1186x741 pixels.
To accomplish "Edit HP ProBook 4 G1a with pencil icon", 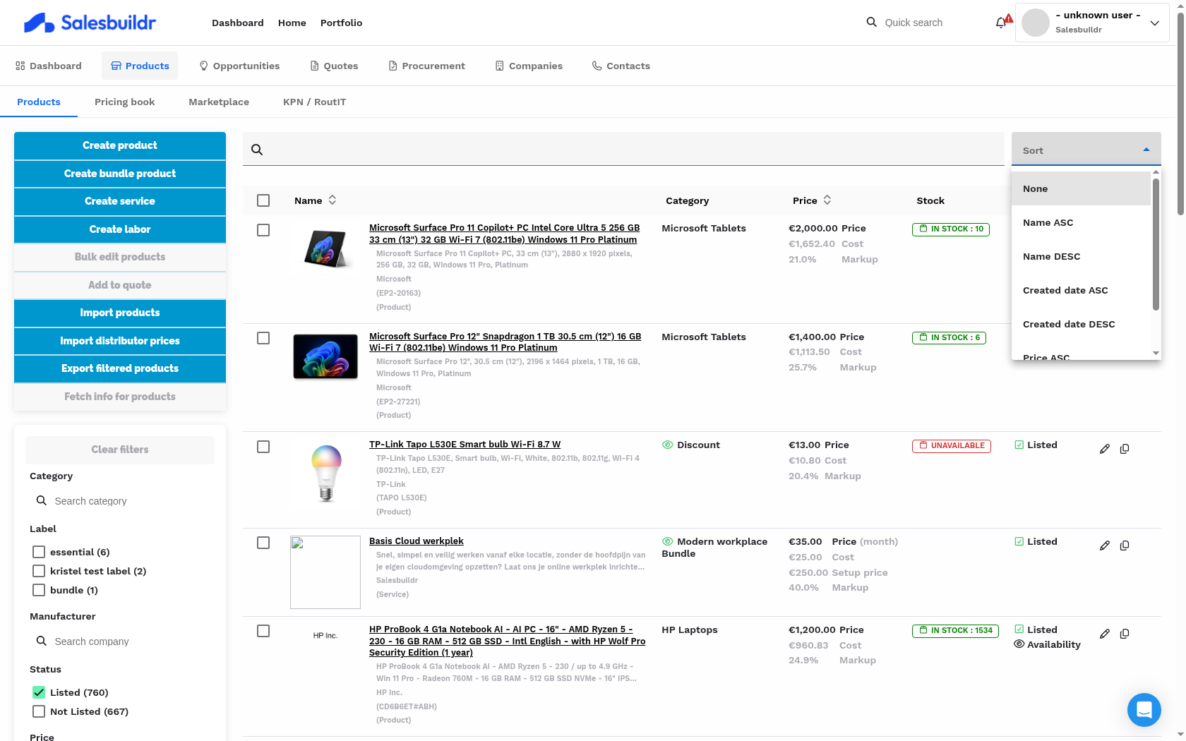I will pos(1105,634).
